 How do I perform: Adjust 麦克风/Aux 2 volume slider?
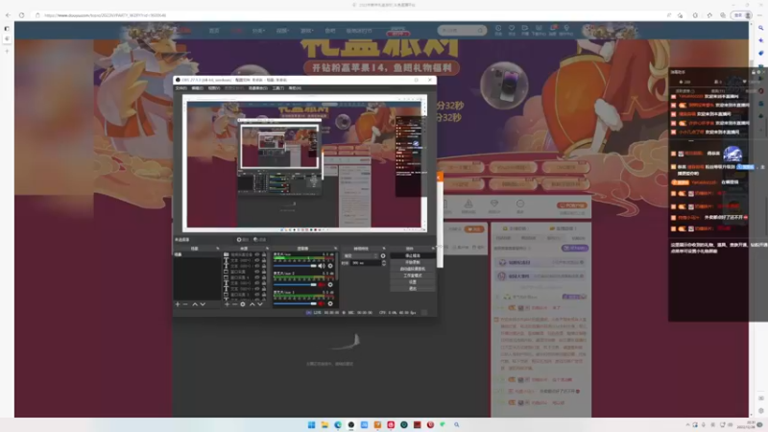[295, 284]
